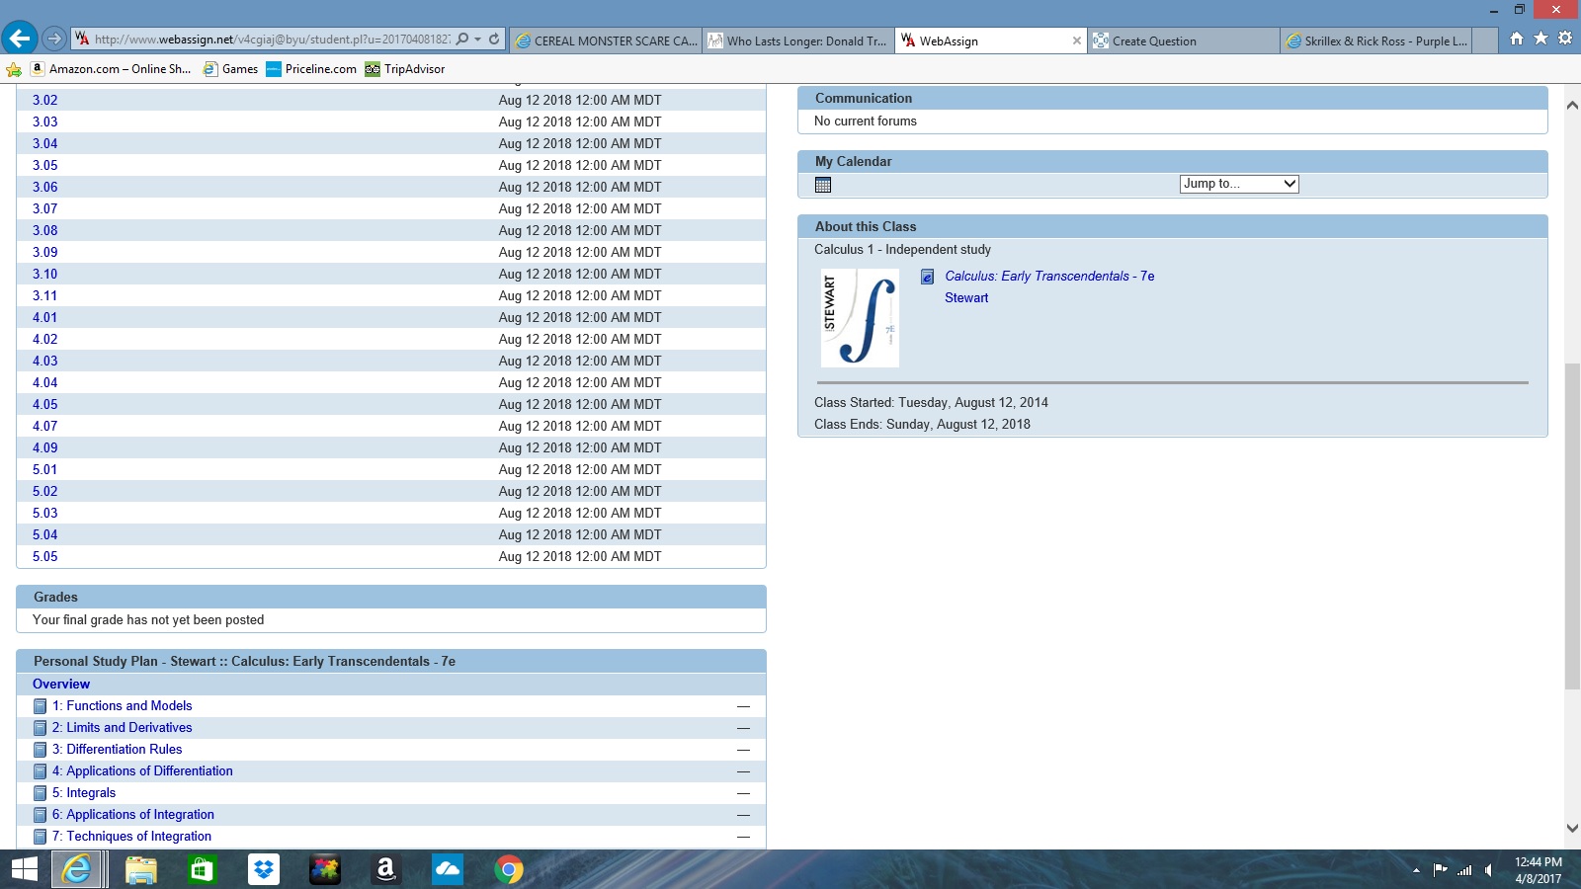Switch to the Create Question tab

[x=1153, y=41]
